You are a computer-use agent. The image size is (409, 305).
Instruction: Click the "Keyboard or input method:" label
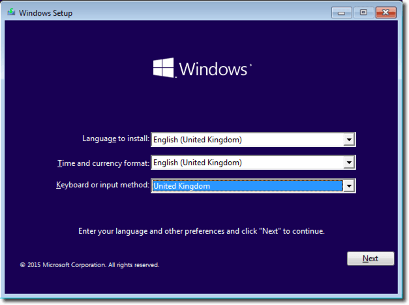pyautogui.click(x=103, y=185)
